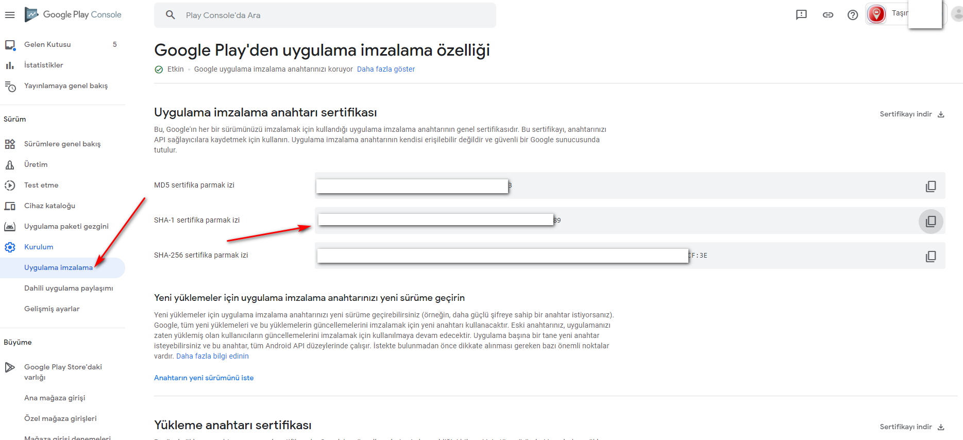
Task: Click the Cihaz kataloğu devices icon
Action: point(10,206)
